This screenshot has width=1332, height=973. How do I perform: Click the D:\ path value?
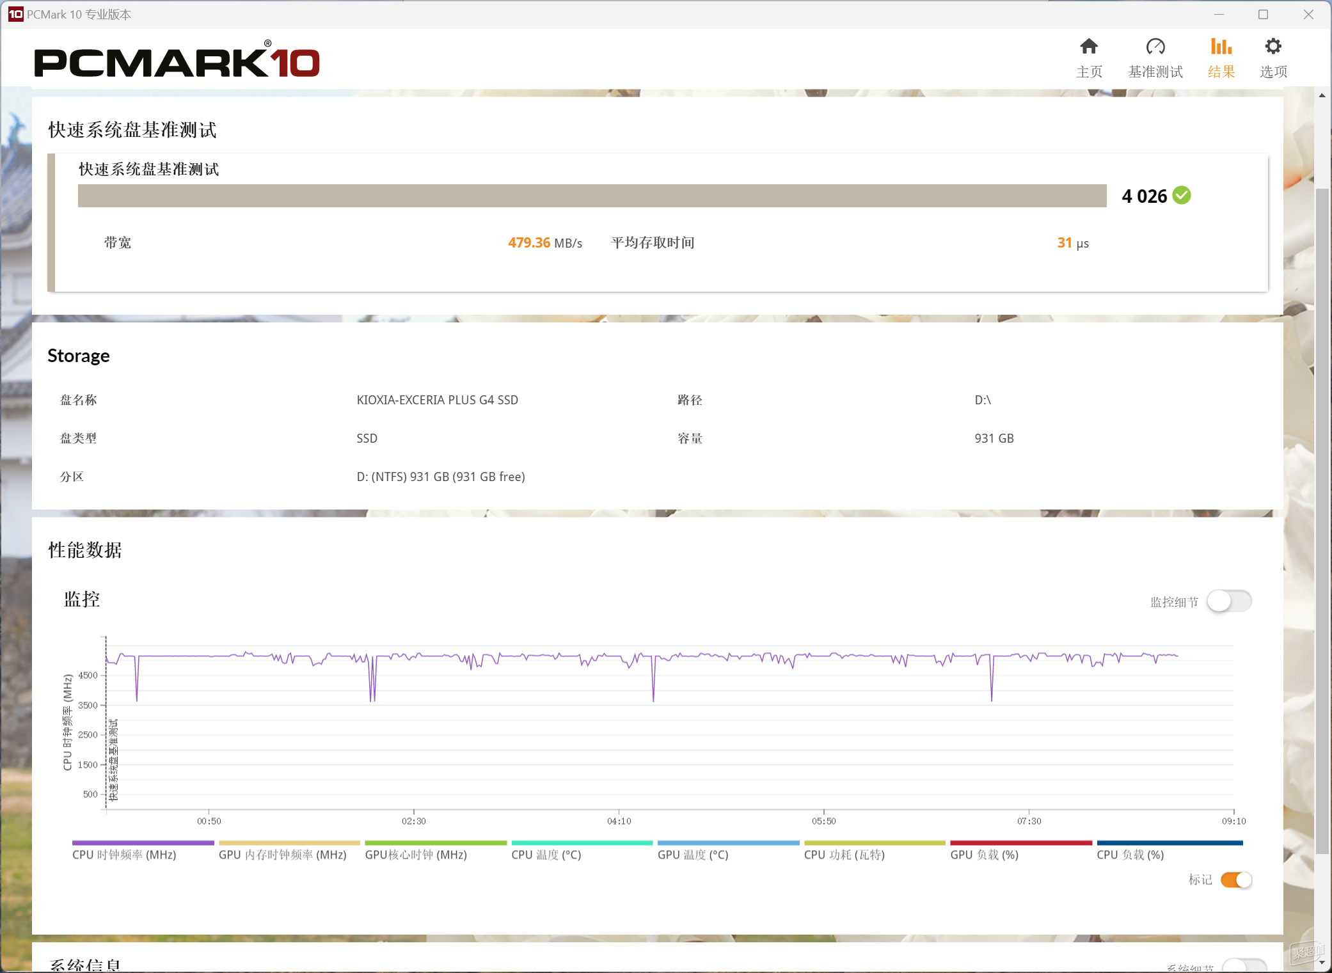983,400
